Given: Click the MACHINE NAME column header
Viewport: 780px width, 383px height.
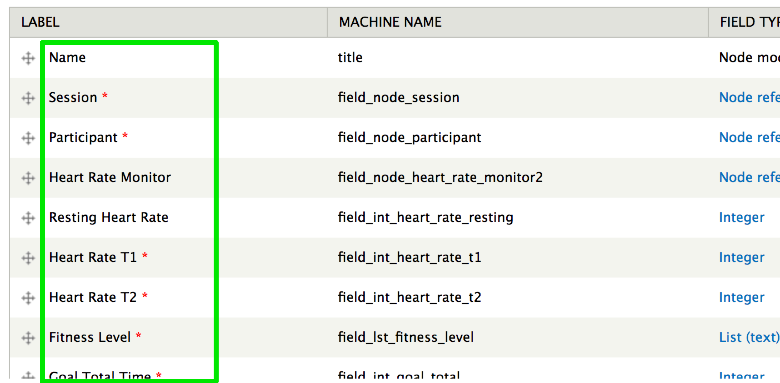Looking at the screenshot, I should (390, 22).
